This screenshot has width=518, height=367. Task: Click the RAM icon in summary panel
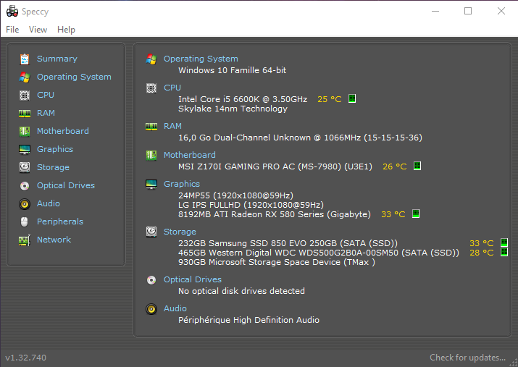(151, 127)
